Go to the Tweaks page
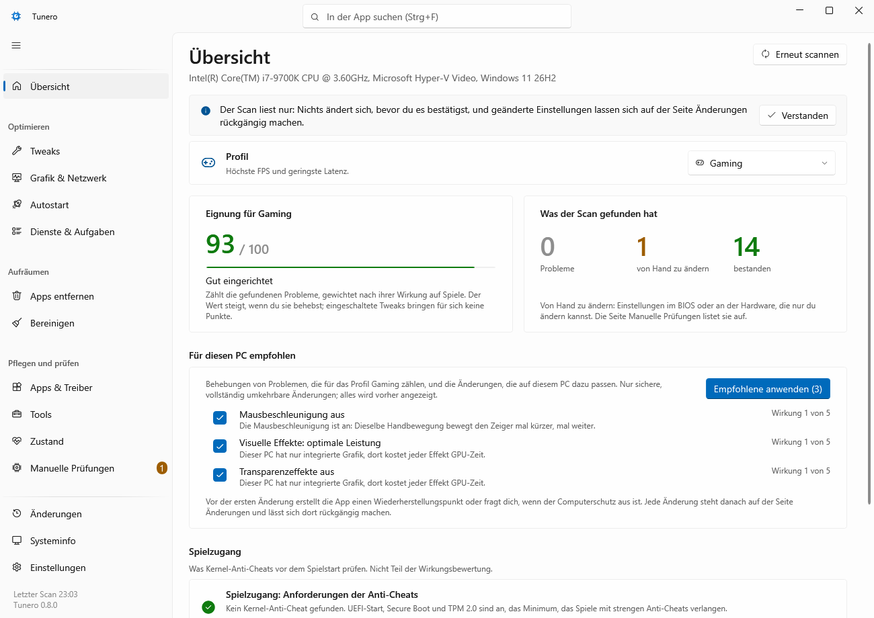 [86, 151]
